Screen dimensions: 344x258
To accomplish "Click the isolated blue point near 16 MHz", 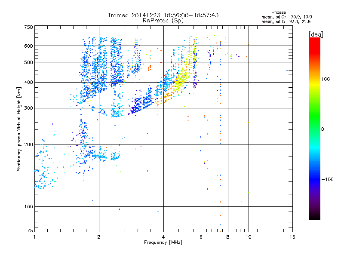I will pyautogui.click(x=287, y=71).
